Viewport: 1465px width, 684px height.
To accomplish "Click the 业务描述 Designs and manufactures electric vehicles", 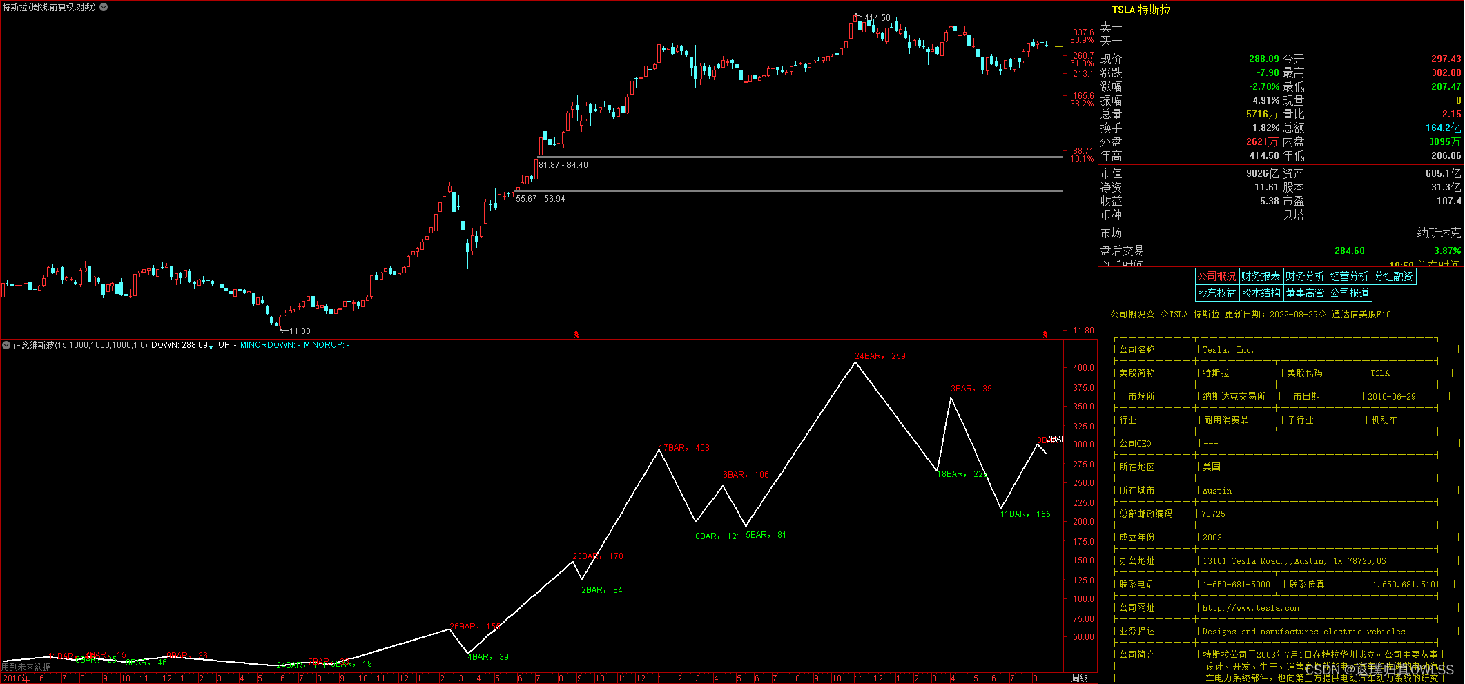I will click(x=1303, y=632).
